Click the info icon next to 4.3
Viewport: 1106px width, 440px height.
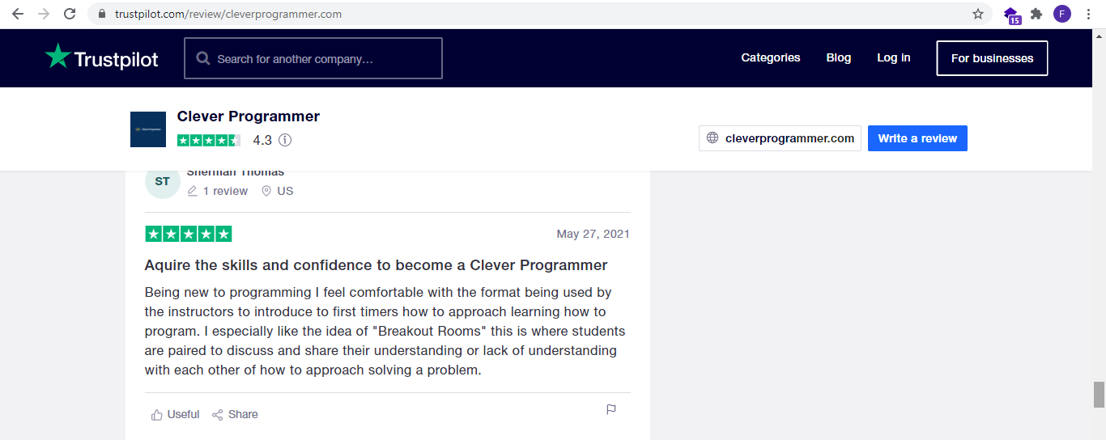tap(285, 140)
